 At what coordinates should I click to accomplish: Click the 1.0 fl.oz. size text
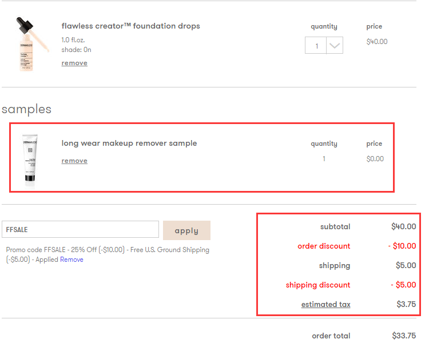73,40
